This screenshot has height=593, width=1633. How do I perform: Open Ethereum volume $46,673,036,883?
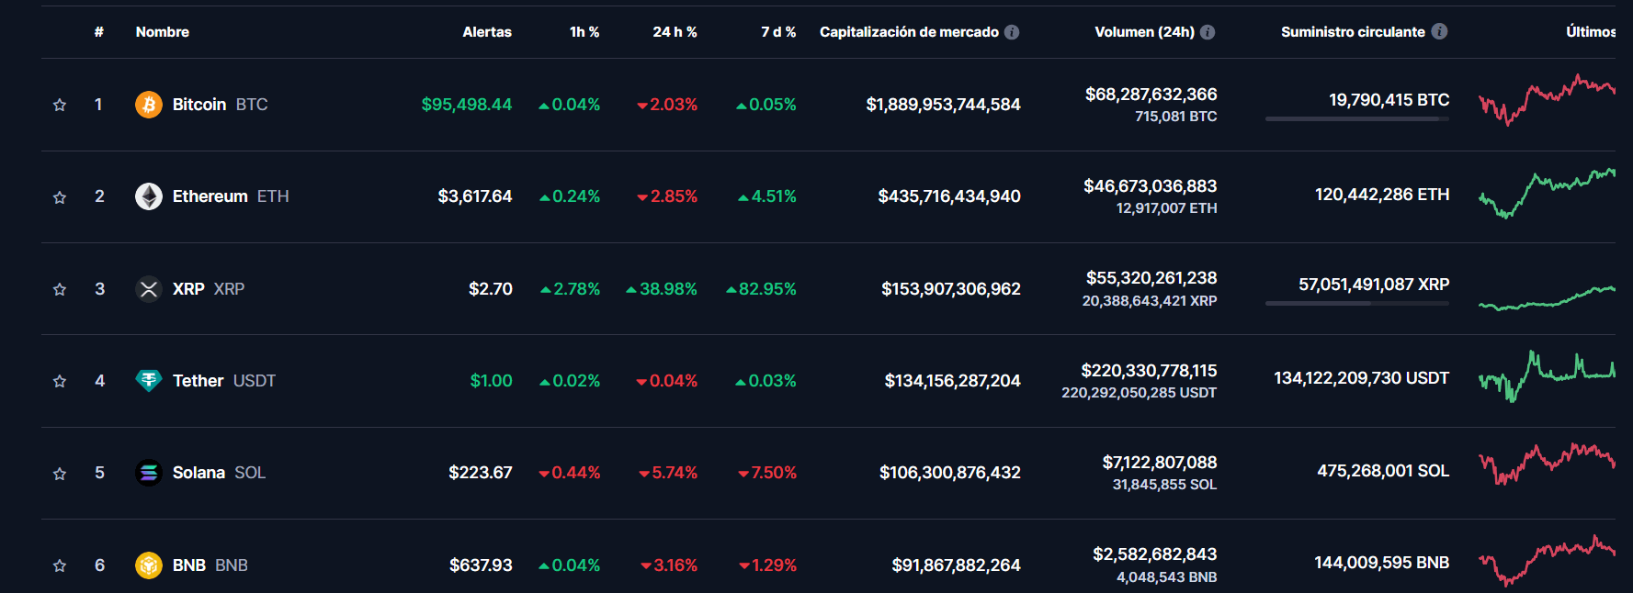pyautogui.click(x=1151, y=186)
